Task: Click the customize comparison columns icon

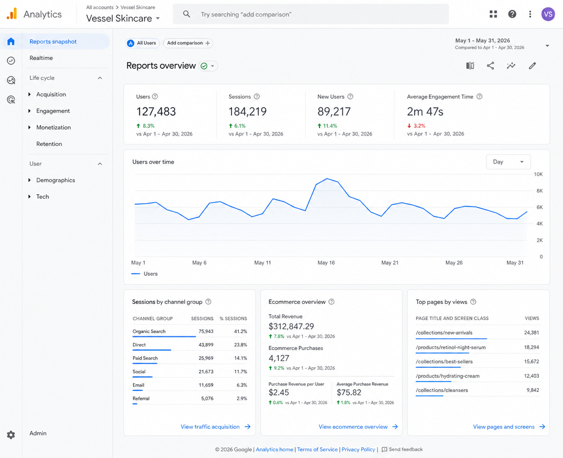Action: tap(470, 66)
